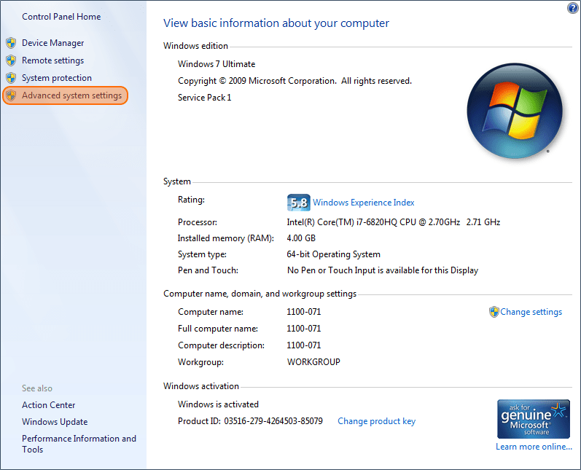Click the Workgroup label
581x470 pixels.
(200, 362)
